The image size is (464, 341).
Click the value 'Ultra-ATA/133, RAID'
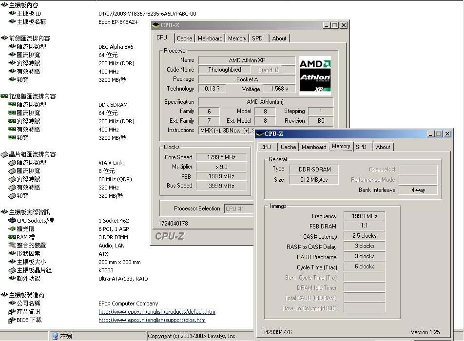[123, 279]
